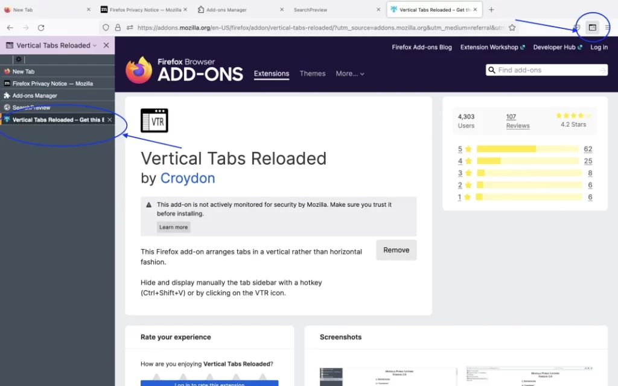Screen dimensions: 618x386
Task: Open the site permissions icon in address bar
Action: (x=130, y=28)
